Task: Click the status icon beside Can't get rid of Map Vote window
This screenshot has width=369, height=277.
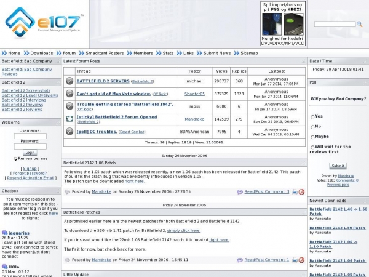Action: tap(69, 94)
